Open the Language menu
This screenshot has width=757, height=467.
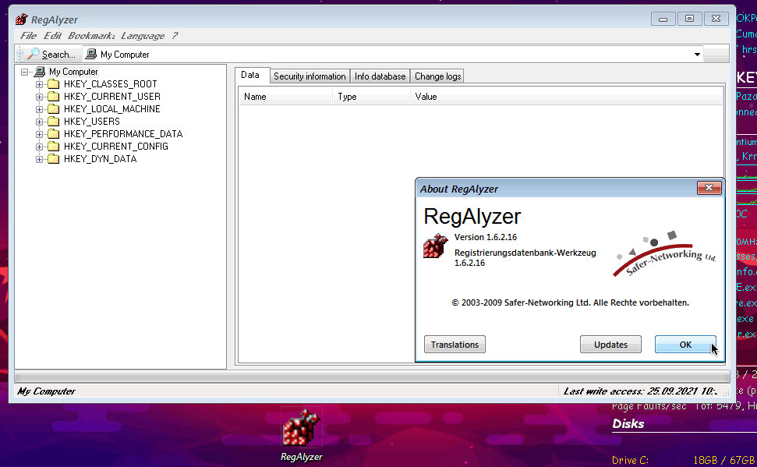coord(143,36)
